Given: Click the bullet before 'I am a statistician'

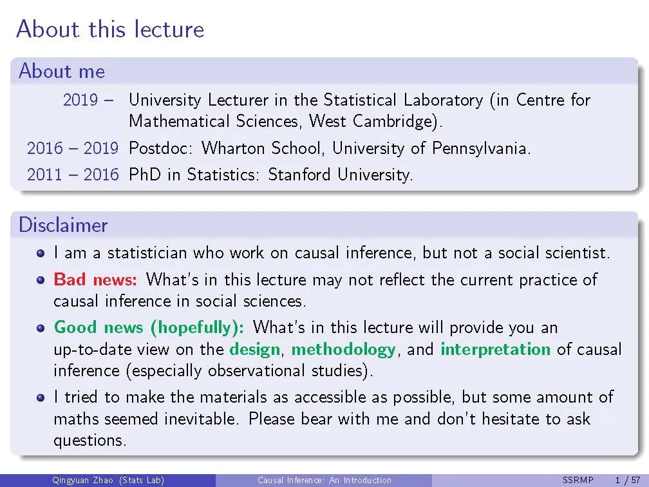Looking at the screenshot, I should pyautogui.click(x=41, y=253).
